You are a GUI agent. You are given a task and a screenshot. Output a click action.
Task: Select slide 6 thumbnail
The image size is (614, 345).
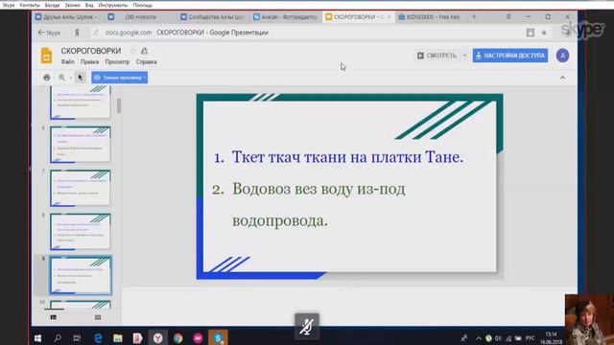(81, 145)
